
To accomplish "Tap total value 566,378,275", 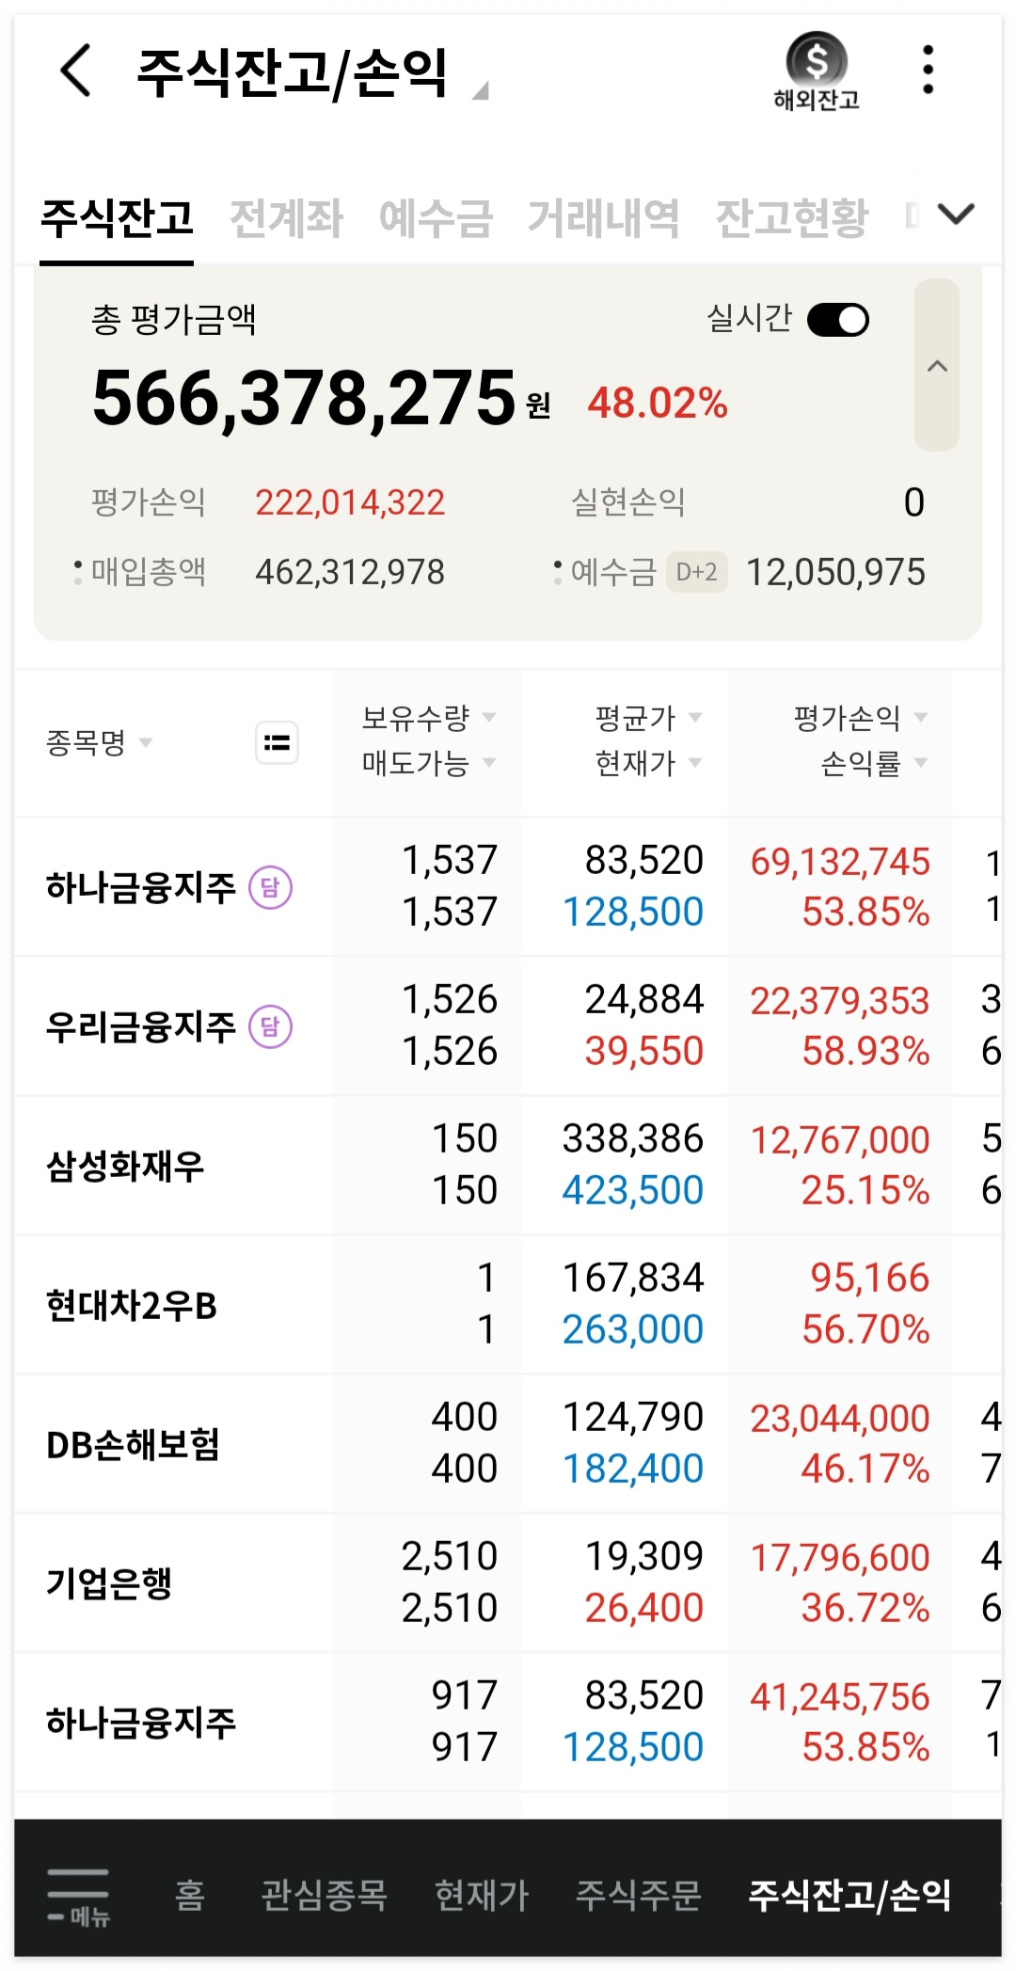I will click(x=304, y=399).
